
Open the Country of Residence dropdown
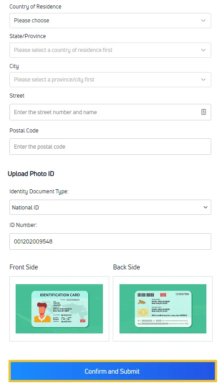click(110, 21)
